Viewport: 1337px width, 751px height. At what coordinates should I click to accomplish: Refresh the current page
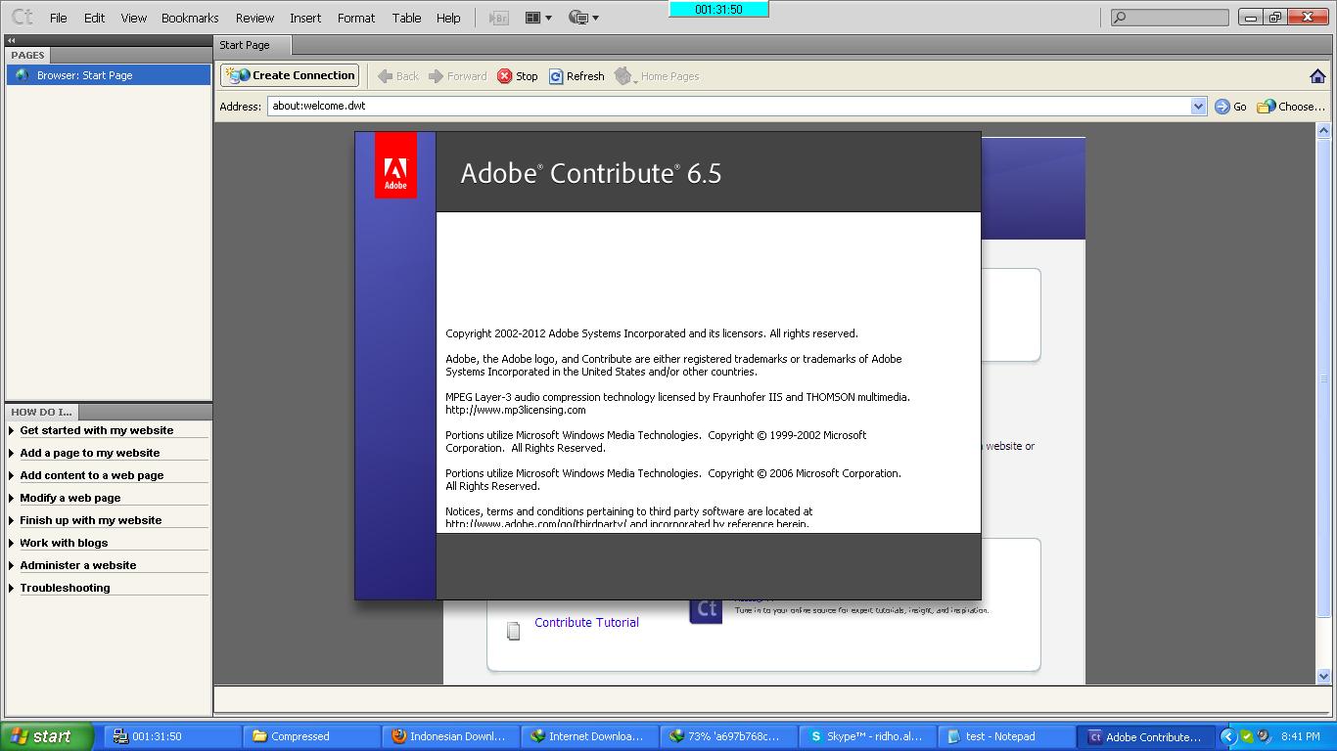tap(576, 76)
